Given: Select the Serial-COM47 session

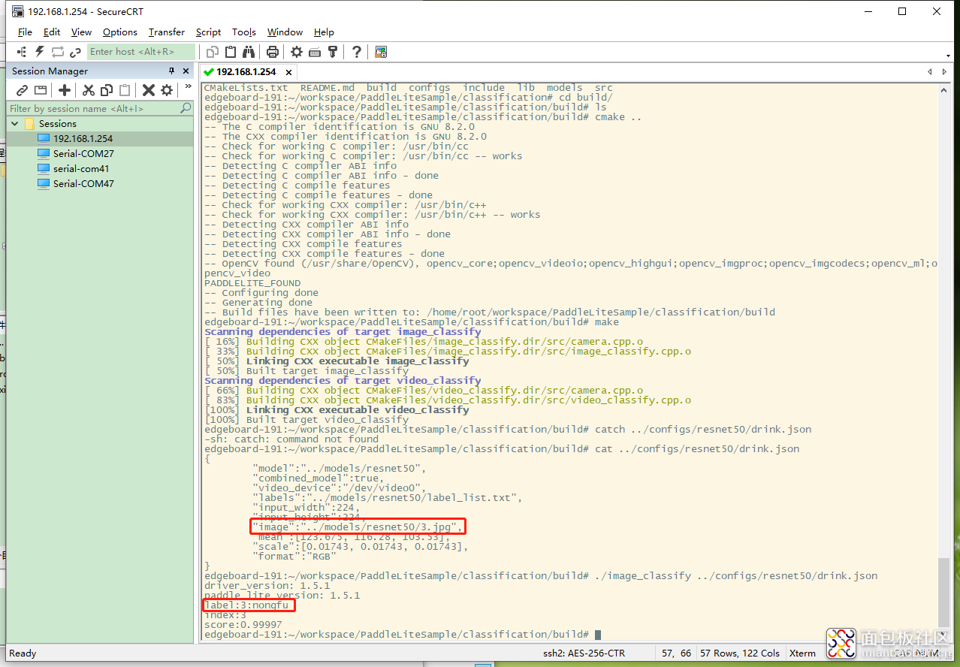Looking at the screenshot, I should tap(83, 183).
